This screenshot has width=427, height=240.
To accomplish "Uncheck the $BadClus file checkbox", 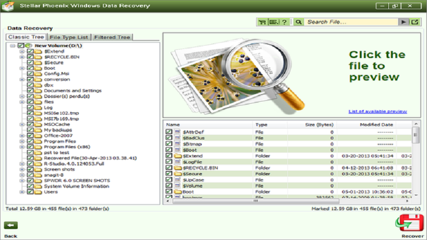I will coord(169,138).
